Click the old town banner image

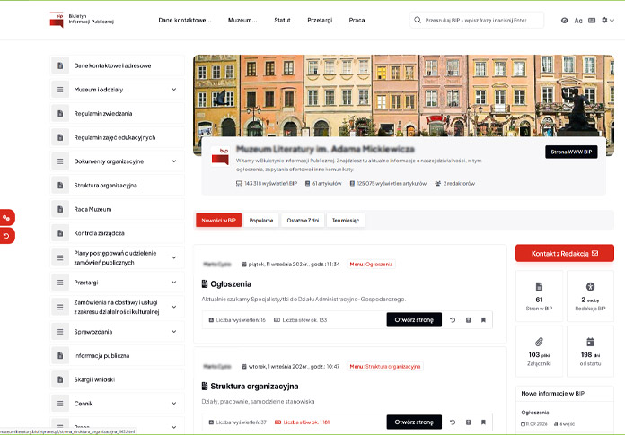point(403,95)
